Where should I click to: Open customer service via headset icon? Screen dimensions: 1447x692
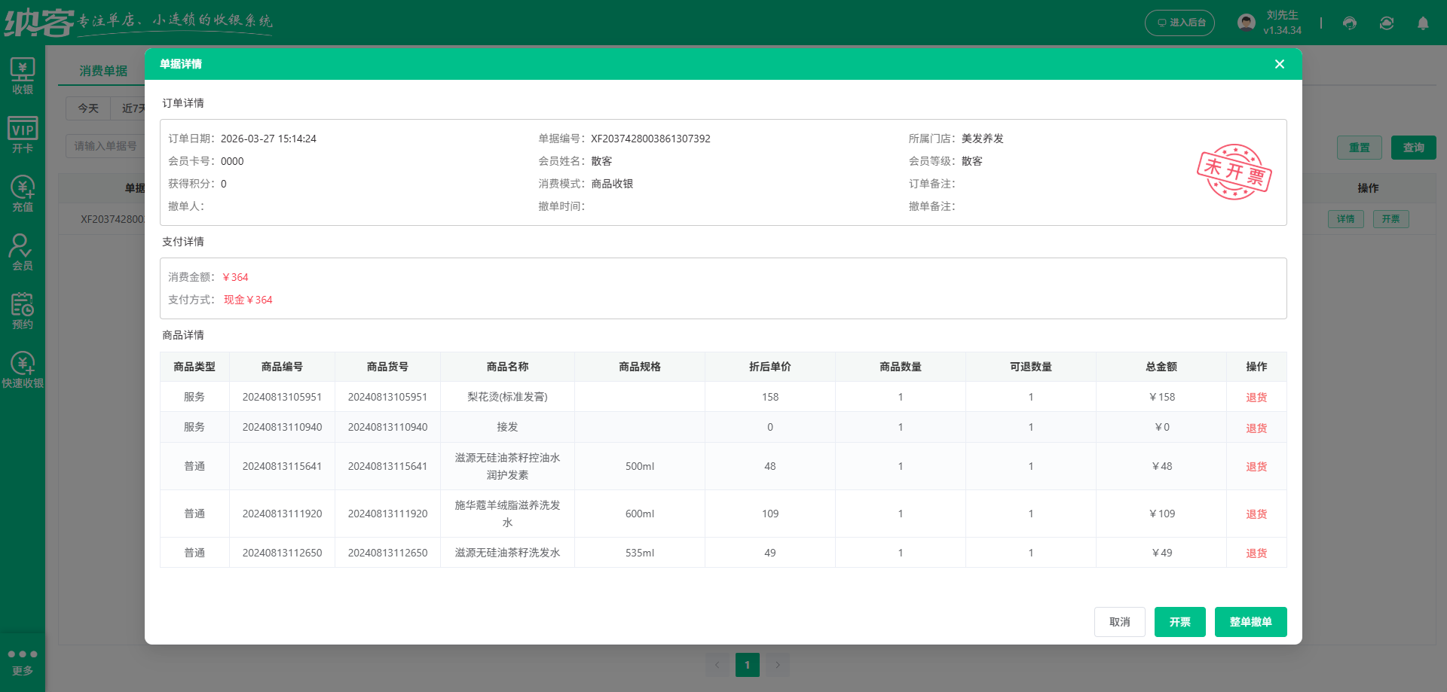coord(1349,23)
